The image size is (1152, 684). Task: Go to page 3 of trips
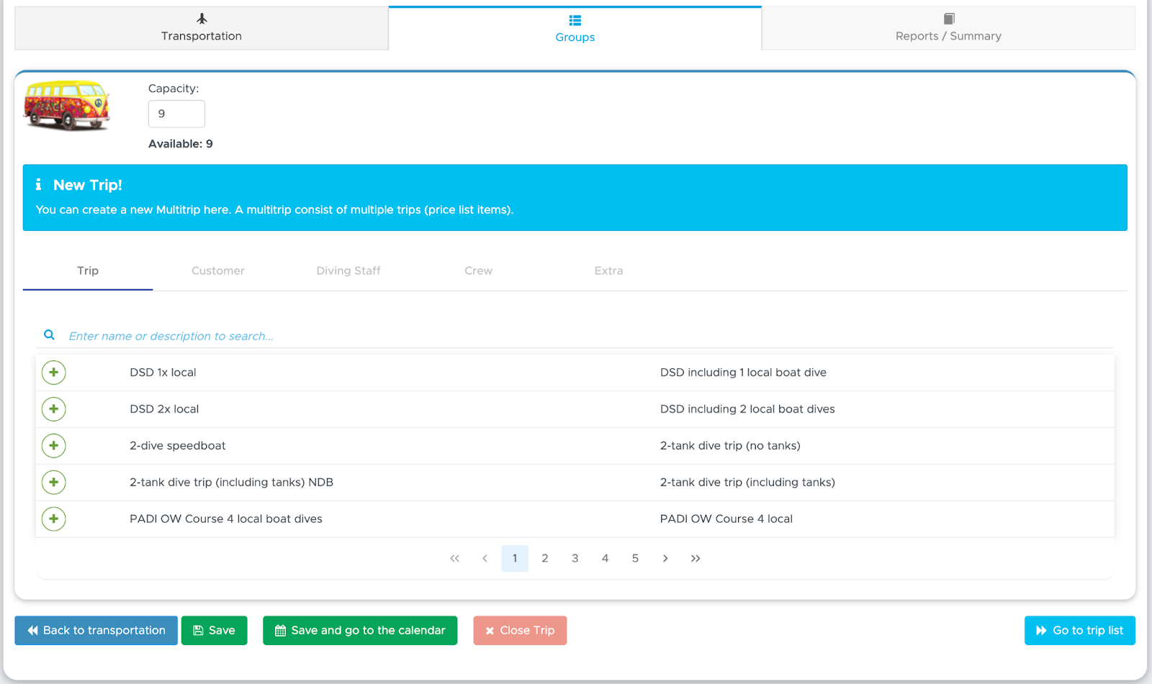[x=575, y=558]
